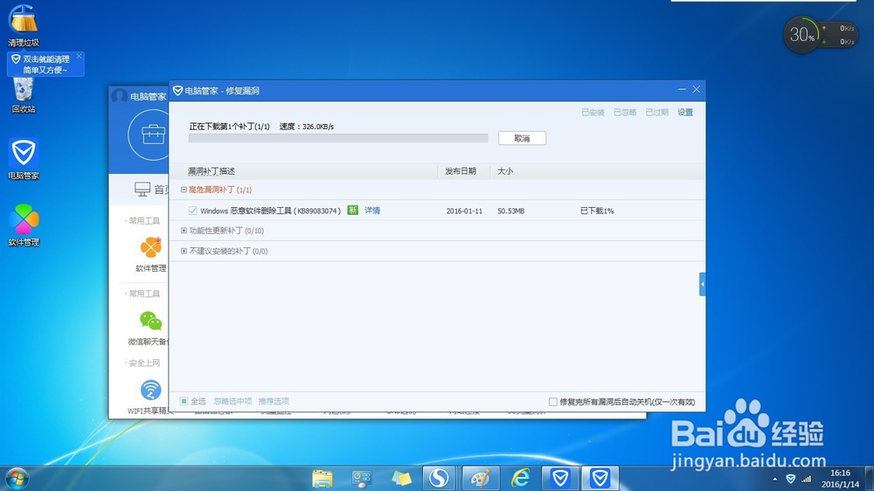Image resolution: width=874 pixels, height=491 pixels.
Task: Open WiFi共享精灵 icon in background window
Action: (x=150, y=391)
